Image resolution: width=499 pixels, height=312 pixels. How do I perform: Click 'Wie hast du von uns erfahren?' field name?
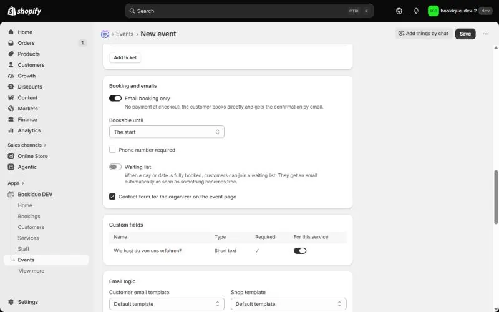(148, 251)
